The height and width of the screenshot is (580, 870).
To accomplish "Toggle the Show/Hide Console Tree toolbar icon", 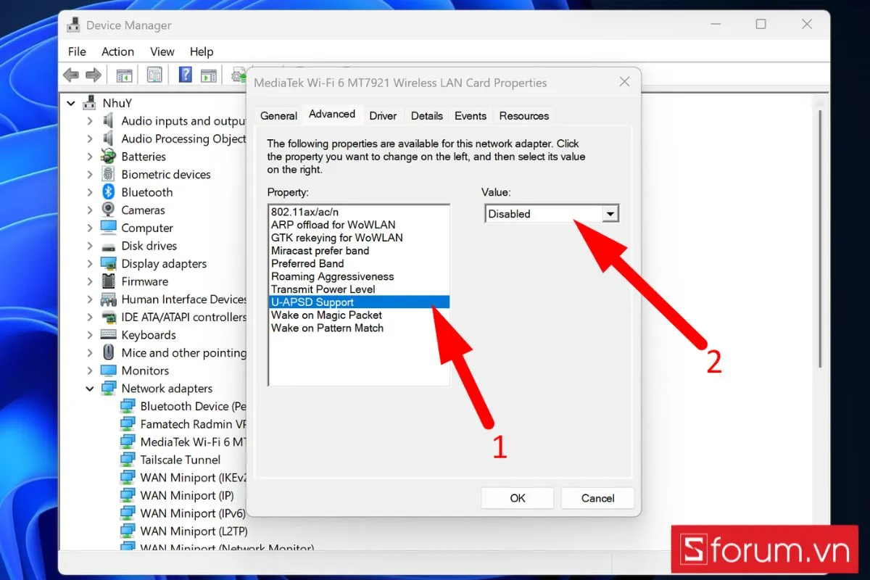I will [123, 75].
